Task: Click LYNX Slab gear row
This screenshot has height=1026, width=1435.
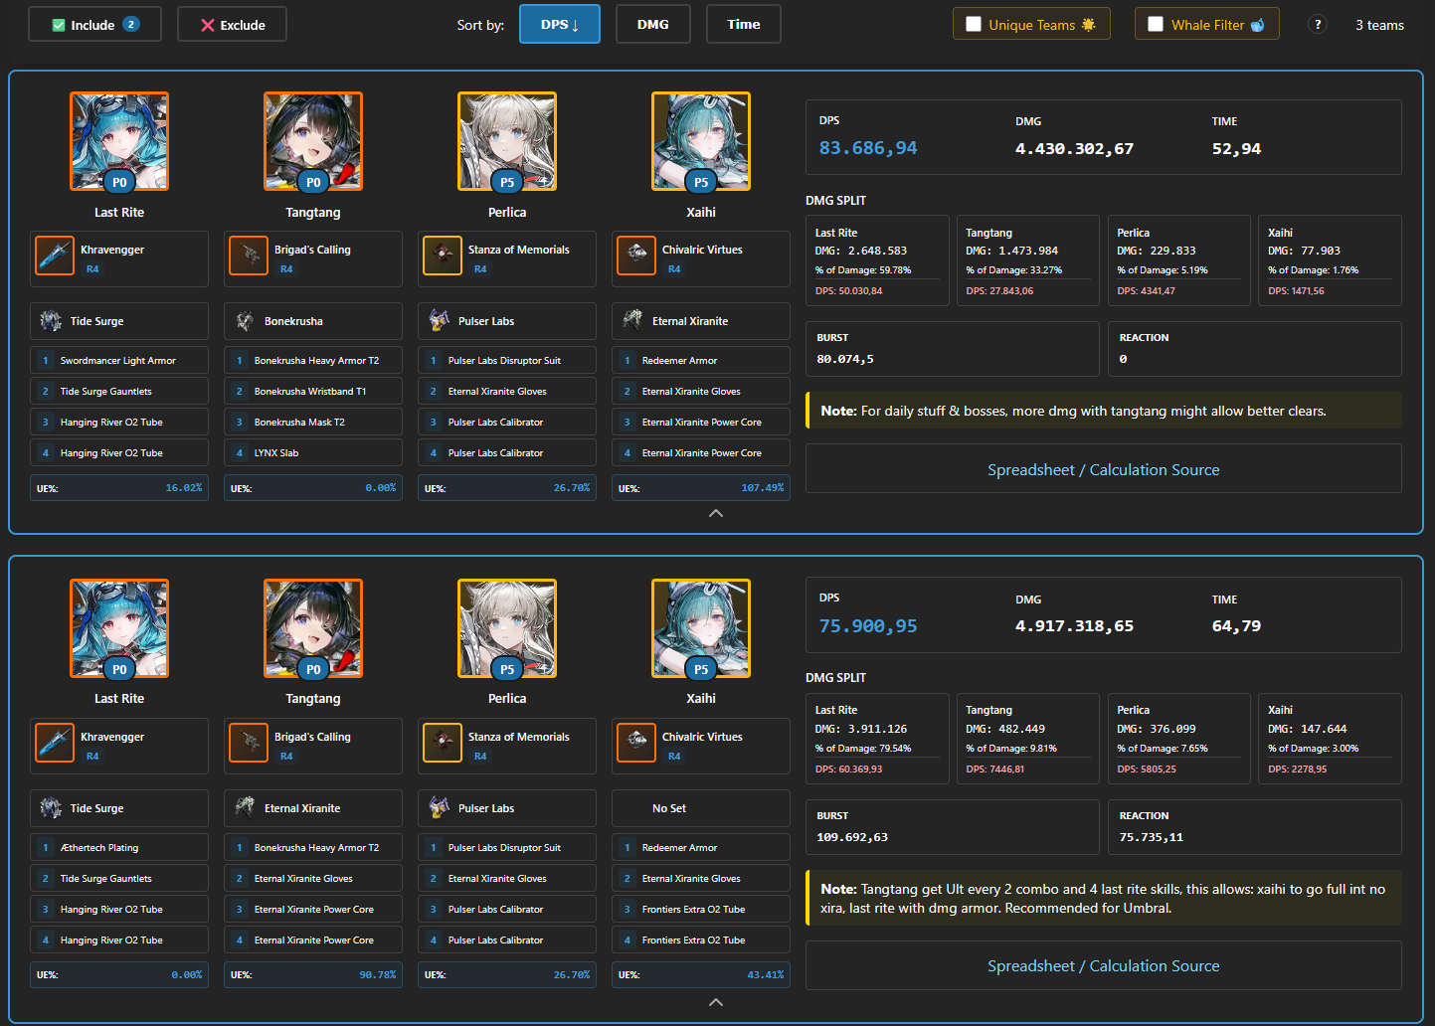Action: (313, 452)
